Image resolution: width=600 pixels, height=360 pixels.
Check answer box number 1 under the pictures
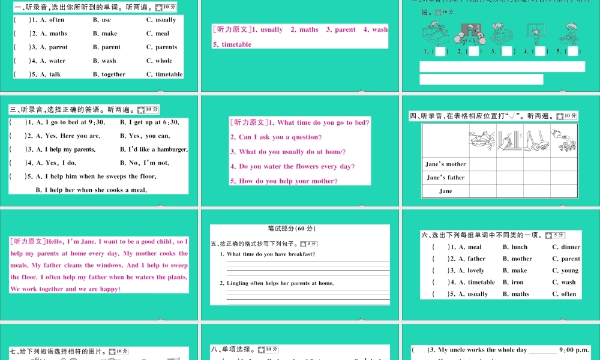[440, 52]
